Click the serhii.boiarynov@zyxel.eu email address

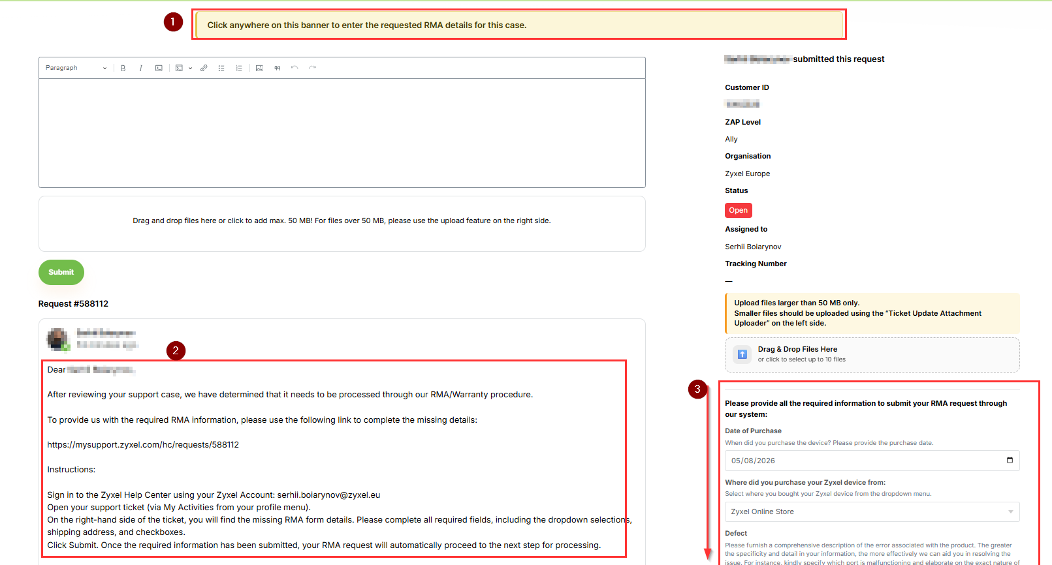[x=328, y=495]
